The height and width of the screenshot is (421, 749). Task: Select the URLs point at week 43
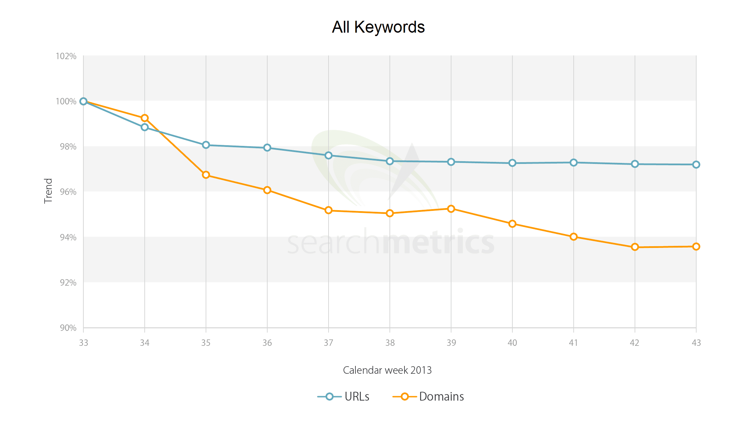[696, 165]
